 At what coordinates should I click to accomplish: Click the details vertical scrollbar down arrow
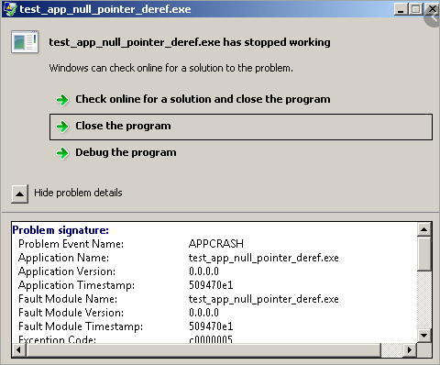coord(424,336)
